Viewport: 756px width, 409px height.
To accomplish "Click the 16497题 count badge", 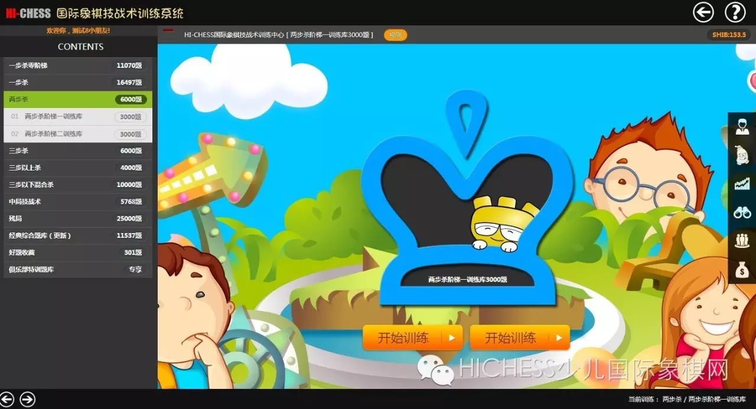I will pyautogui.click(x=131, y=83).
